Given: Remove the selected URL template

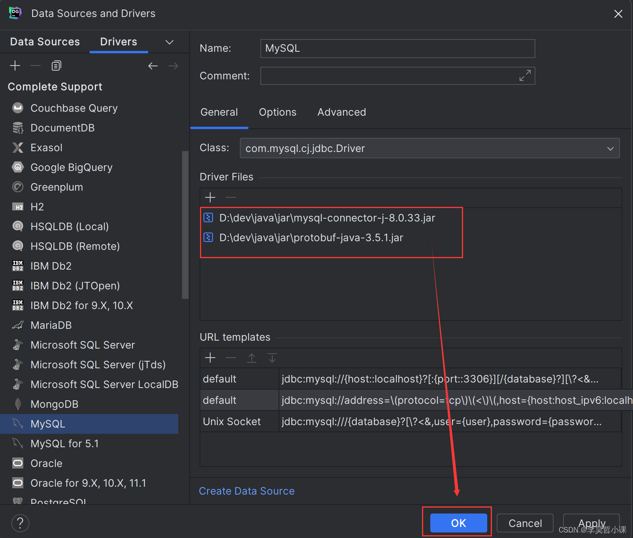Looking at the screenshot, I should point(231,358).
